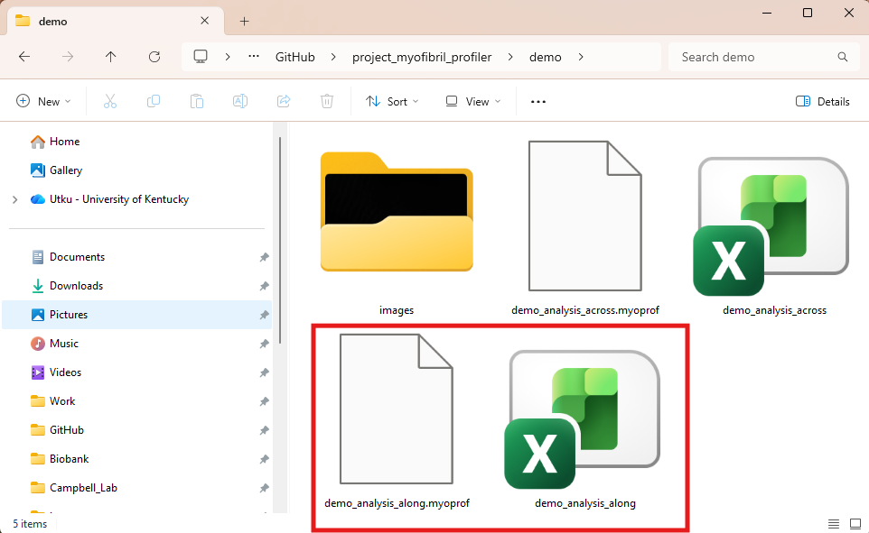
Task: Open the View dropdown
Action: point(473,101)
